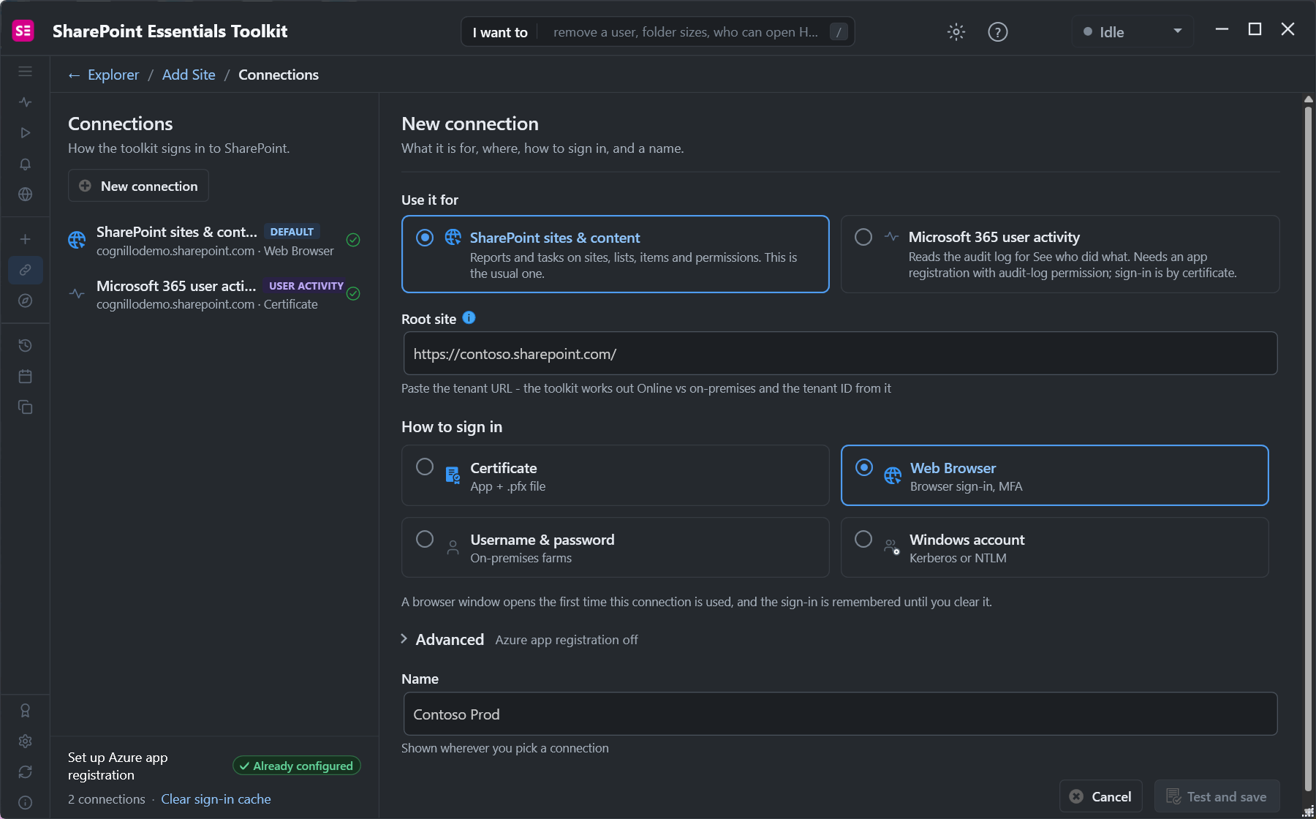Open help question mark icon

998,31
